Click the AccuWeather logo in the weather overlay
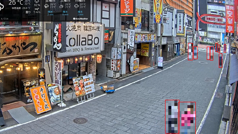Image resolution: width=238 pixels, height=134 pixels. [x=80, y=19]
